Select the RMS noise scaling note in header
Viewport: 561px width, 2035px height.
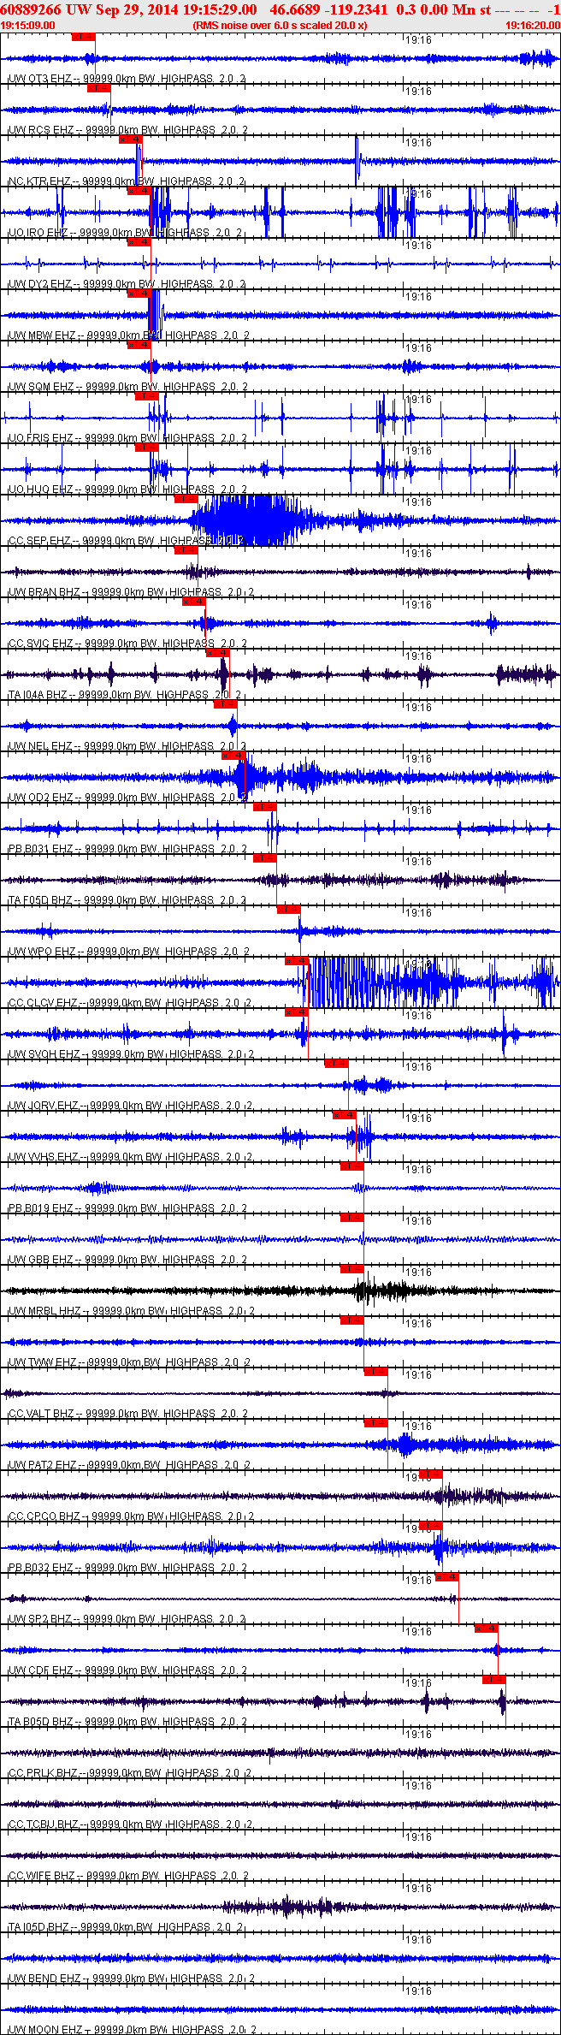pos(280,26)
